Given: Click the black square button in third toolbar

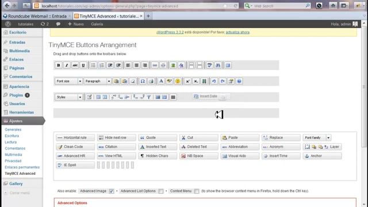Looking at the screenshot, I should coord(173,97).
